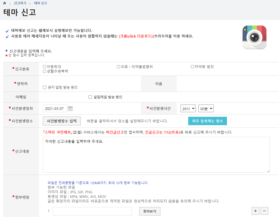280x217 pixels.
Task: Select the 의료·의약불법행위 report category
Action: 118,67
